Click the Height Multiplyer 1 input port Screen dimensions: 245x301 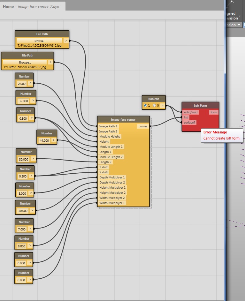coord(112,188)
